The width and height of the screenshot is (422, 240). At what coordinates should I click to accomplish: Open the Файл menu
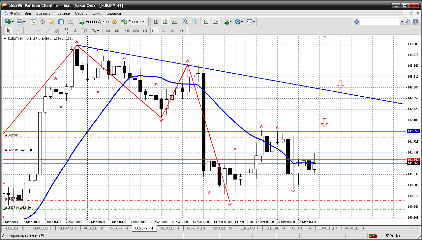pyautogui.click(x=15, y=13)
